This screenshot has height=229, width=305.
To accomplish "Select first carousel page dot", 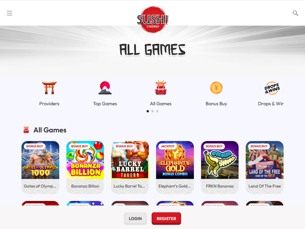I will click(148, 111).
